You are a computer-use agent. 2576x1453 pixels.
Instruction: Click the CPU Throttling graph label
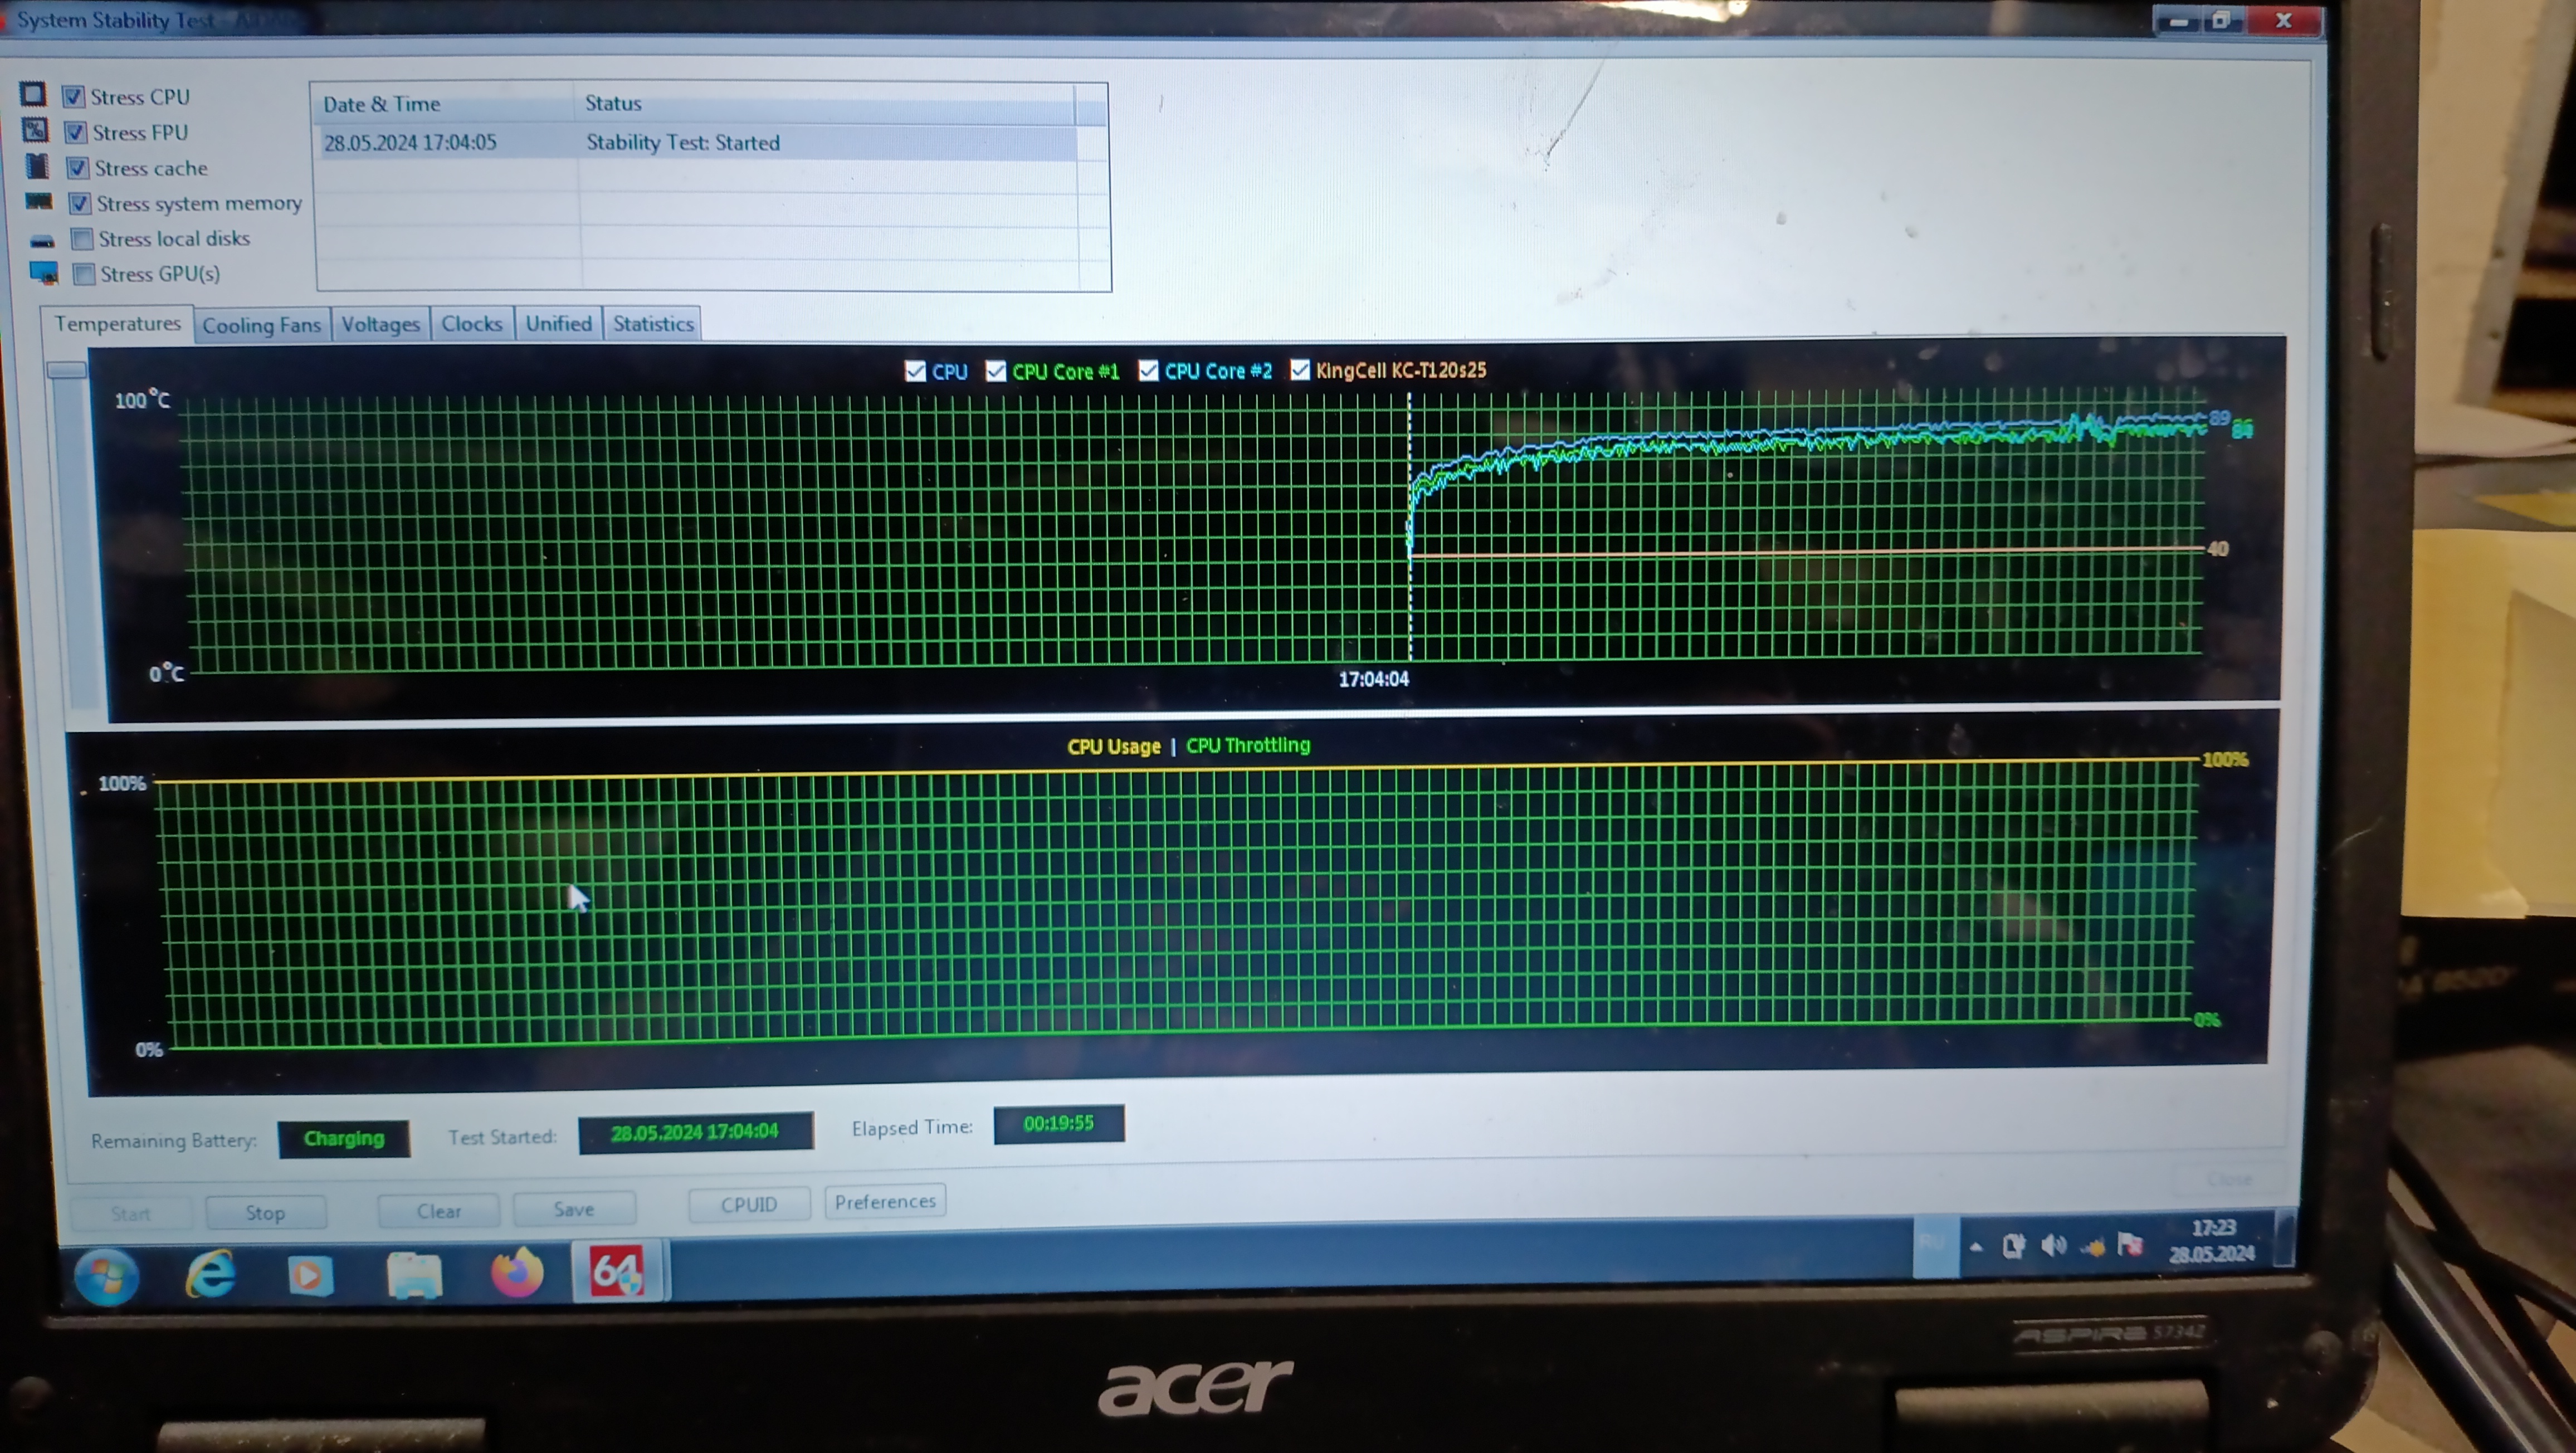tap(1247, 745)
